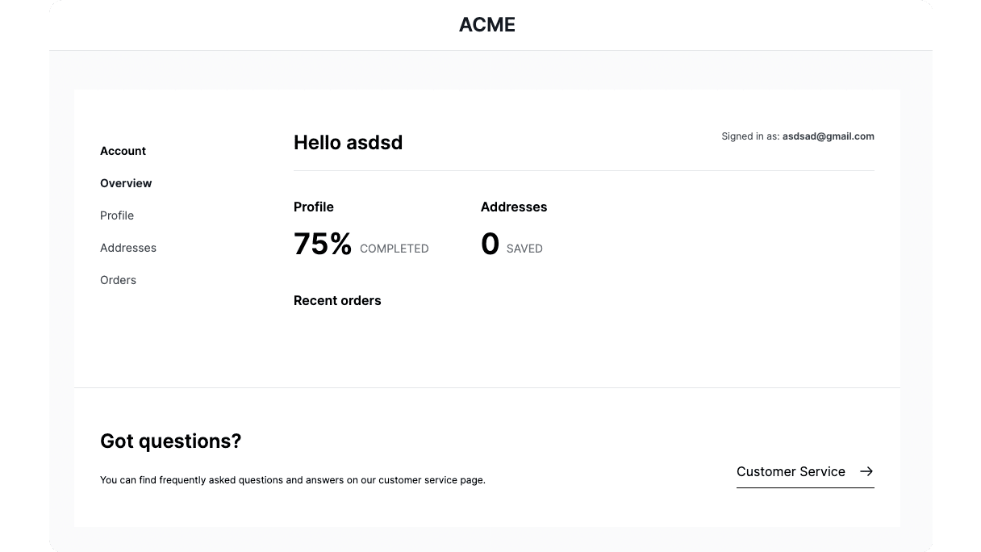Click the arrow icon next to Customer Service
This screenshot has width=981, height=552.
point(866,471)
